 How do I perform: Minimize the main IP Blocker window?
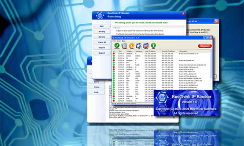coord(205,38)
